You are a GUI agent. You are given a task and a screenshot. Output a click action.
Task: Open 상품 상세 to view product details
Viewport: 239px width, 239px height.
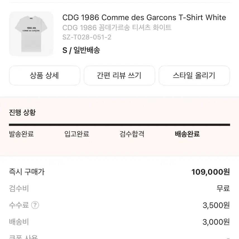44,75
